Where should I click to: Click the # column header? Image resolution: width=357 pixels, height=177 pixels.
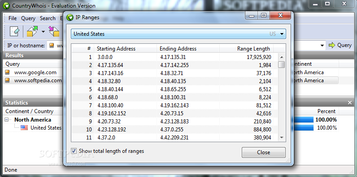(x=83, y=49)
